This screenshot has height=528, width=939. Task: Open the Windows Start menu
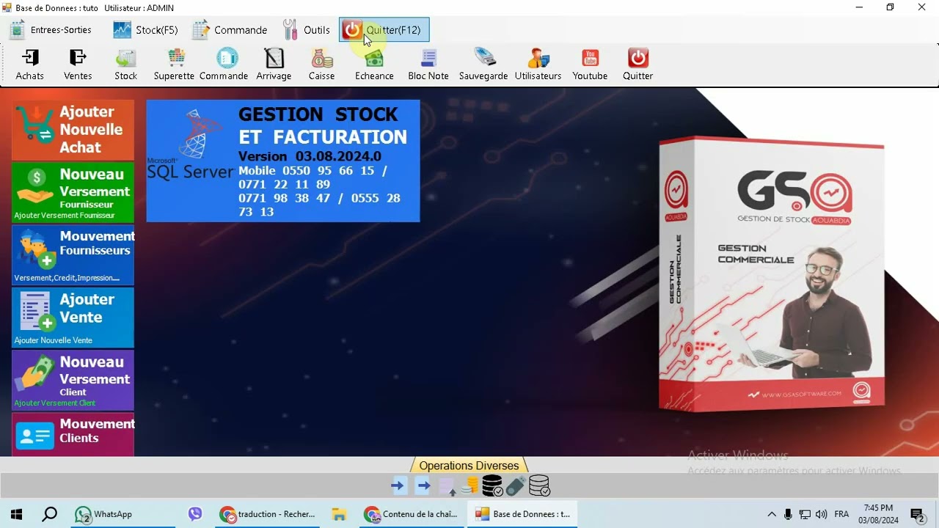point(16,514)
